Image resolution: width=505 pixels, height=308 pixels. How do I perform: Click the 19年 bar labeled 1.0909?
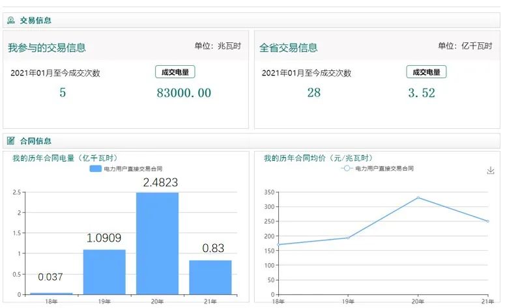coord(104,272)
